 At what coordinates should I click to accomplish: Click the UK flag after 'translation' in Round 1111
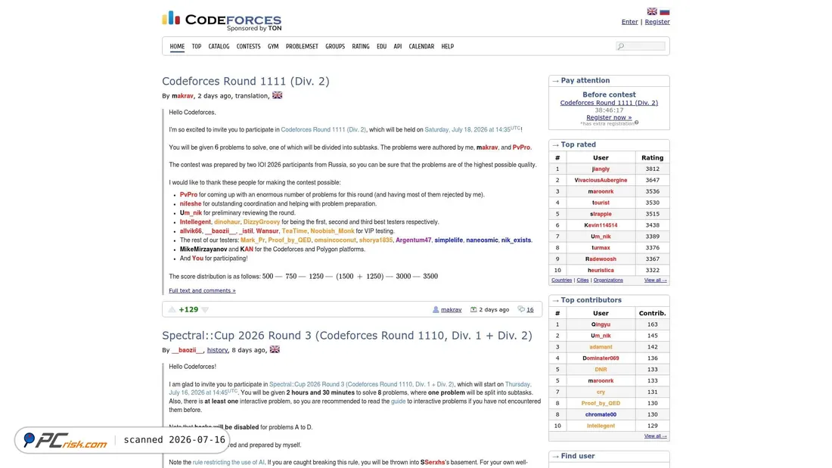[277, 95]
